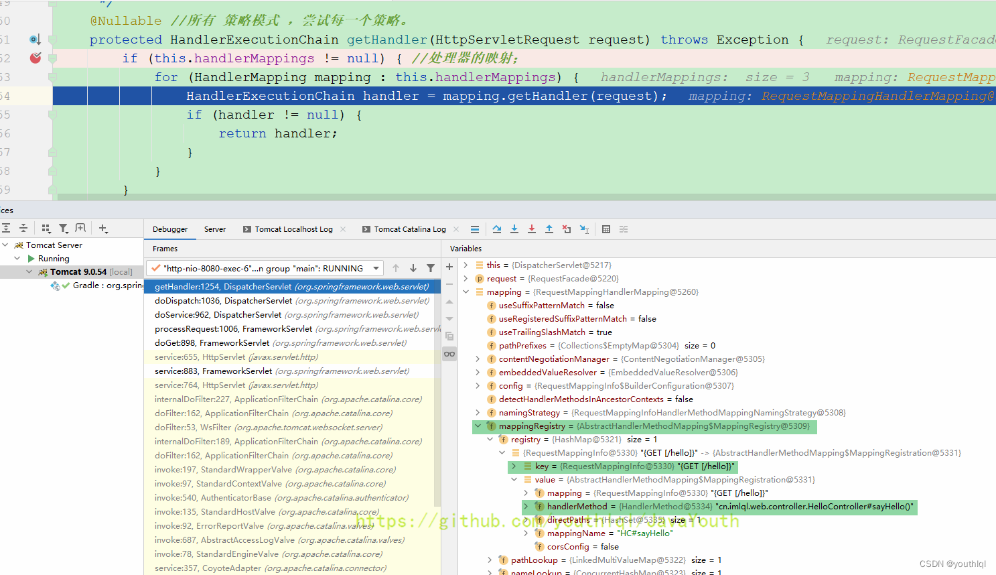Viewport: 996px width, 575px height.
Task: Click Drop Frame icon
Action: 567,229
